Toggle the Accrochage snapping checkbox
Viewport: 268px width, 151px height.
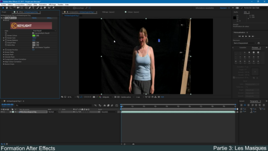[74, 8]
